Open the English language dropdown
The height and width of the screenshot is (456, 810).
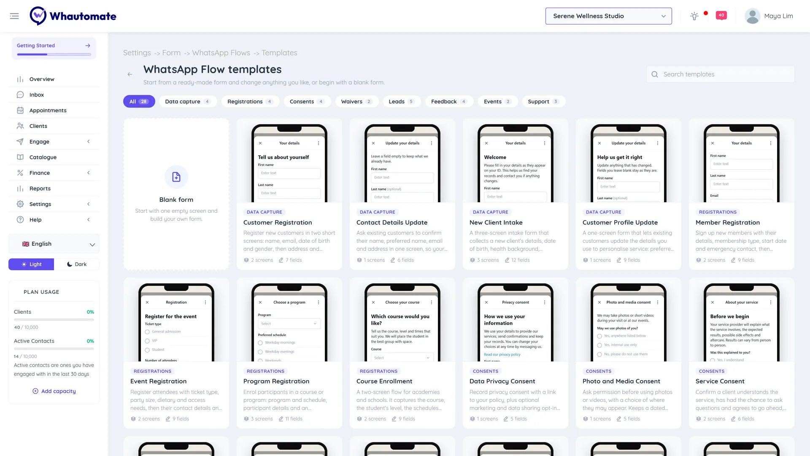[x=54, y=244]
